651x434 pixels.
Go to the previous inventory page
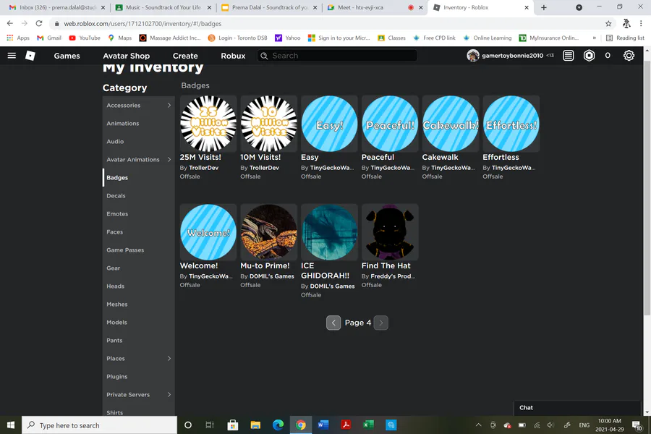click(333, 323)
